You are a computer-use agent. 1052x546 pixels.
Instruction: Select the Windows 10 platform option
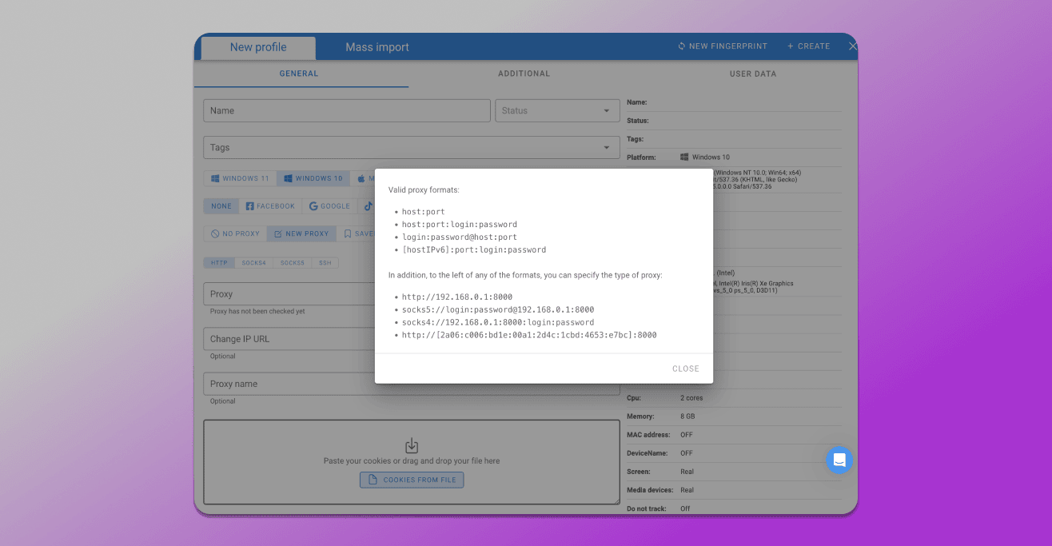tap(313, 179)
